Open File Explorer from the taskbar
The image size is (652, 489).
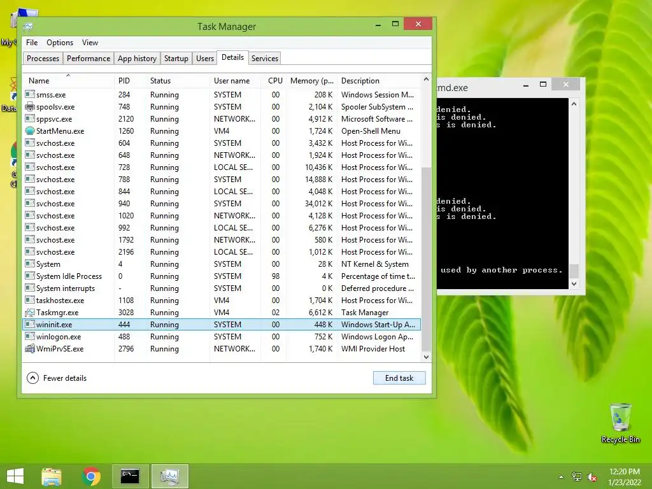point(52,476)
